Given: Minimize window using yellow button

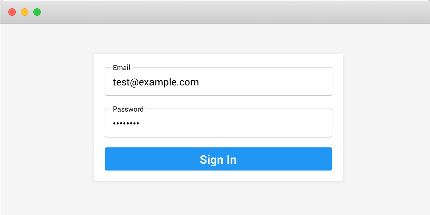Looking at the screenshot, I should coord(25,12).
